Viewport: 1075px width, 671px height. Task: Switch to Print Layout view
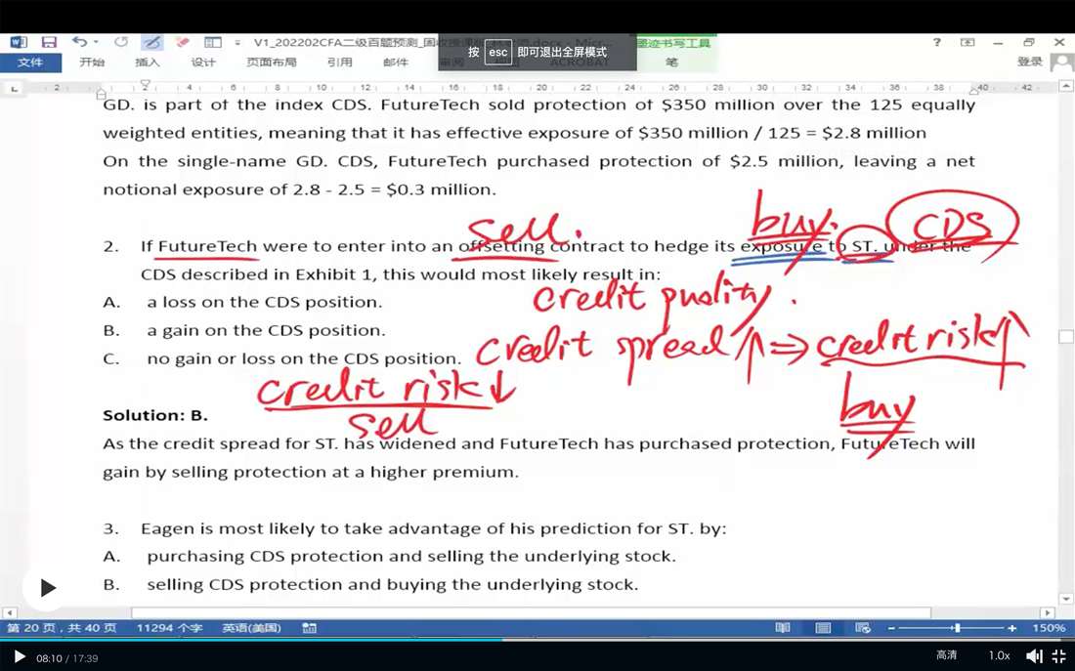[x=823, y=628]
